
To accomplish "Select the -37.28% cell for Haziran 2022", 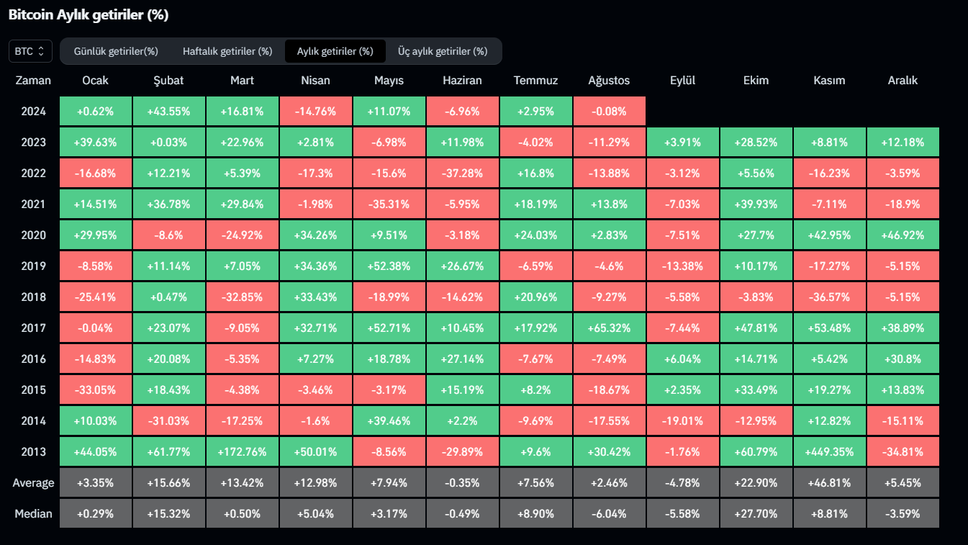I will pos(463,174).
